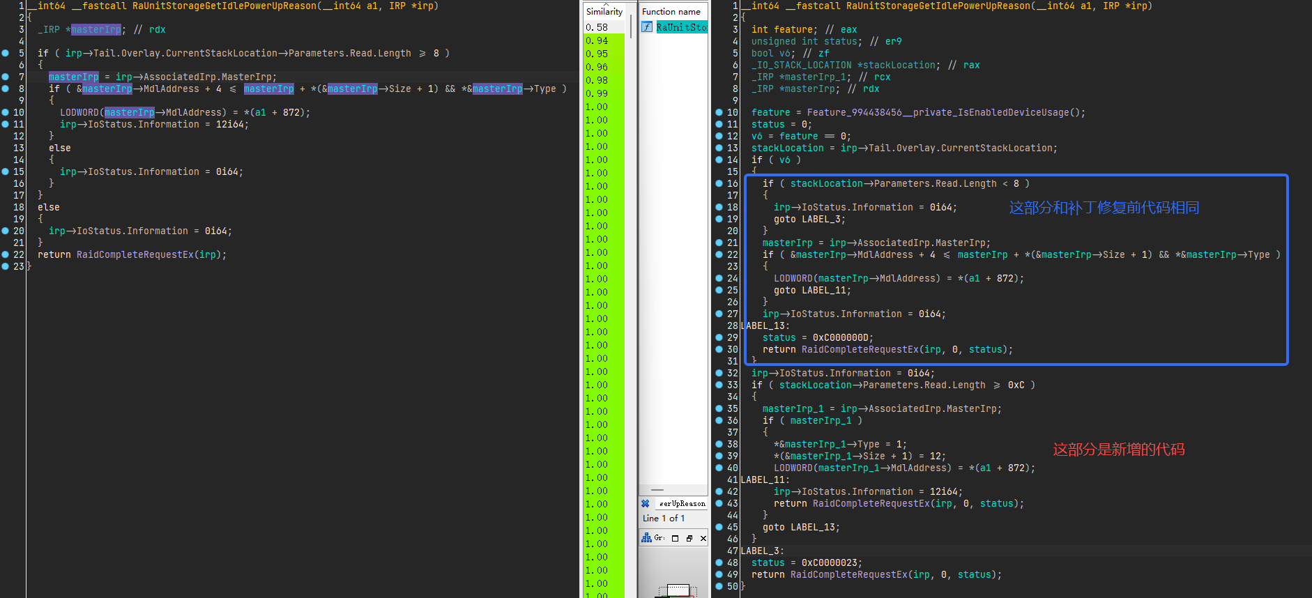Close the Graph overview panel

tap(703, 538)
